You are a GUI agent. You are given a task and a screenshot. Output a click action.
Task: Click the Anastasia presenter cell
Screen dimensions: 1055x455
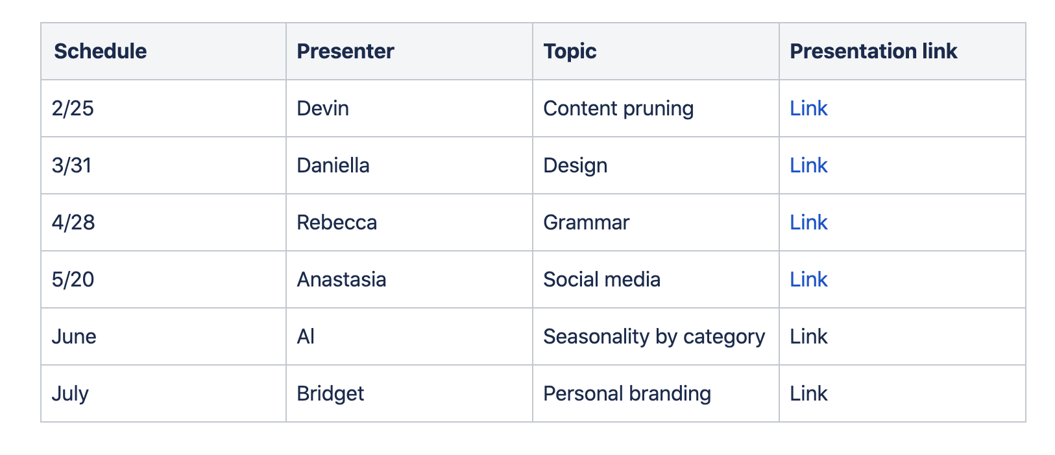tap(341, 279)
